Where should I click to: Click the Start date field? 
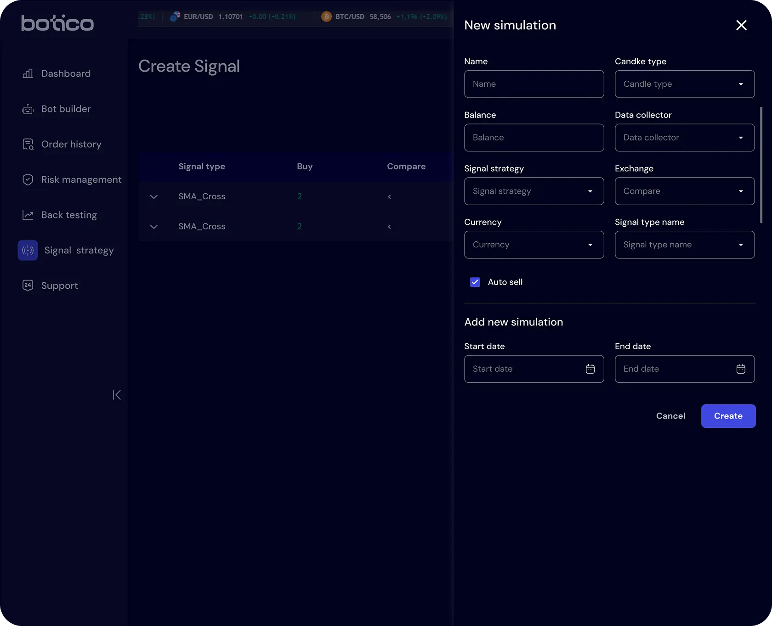tap(534, 369)
